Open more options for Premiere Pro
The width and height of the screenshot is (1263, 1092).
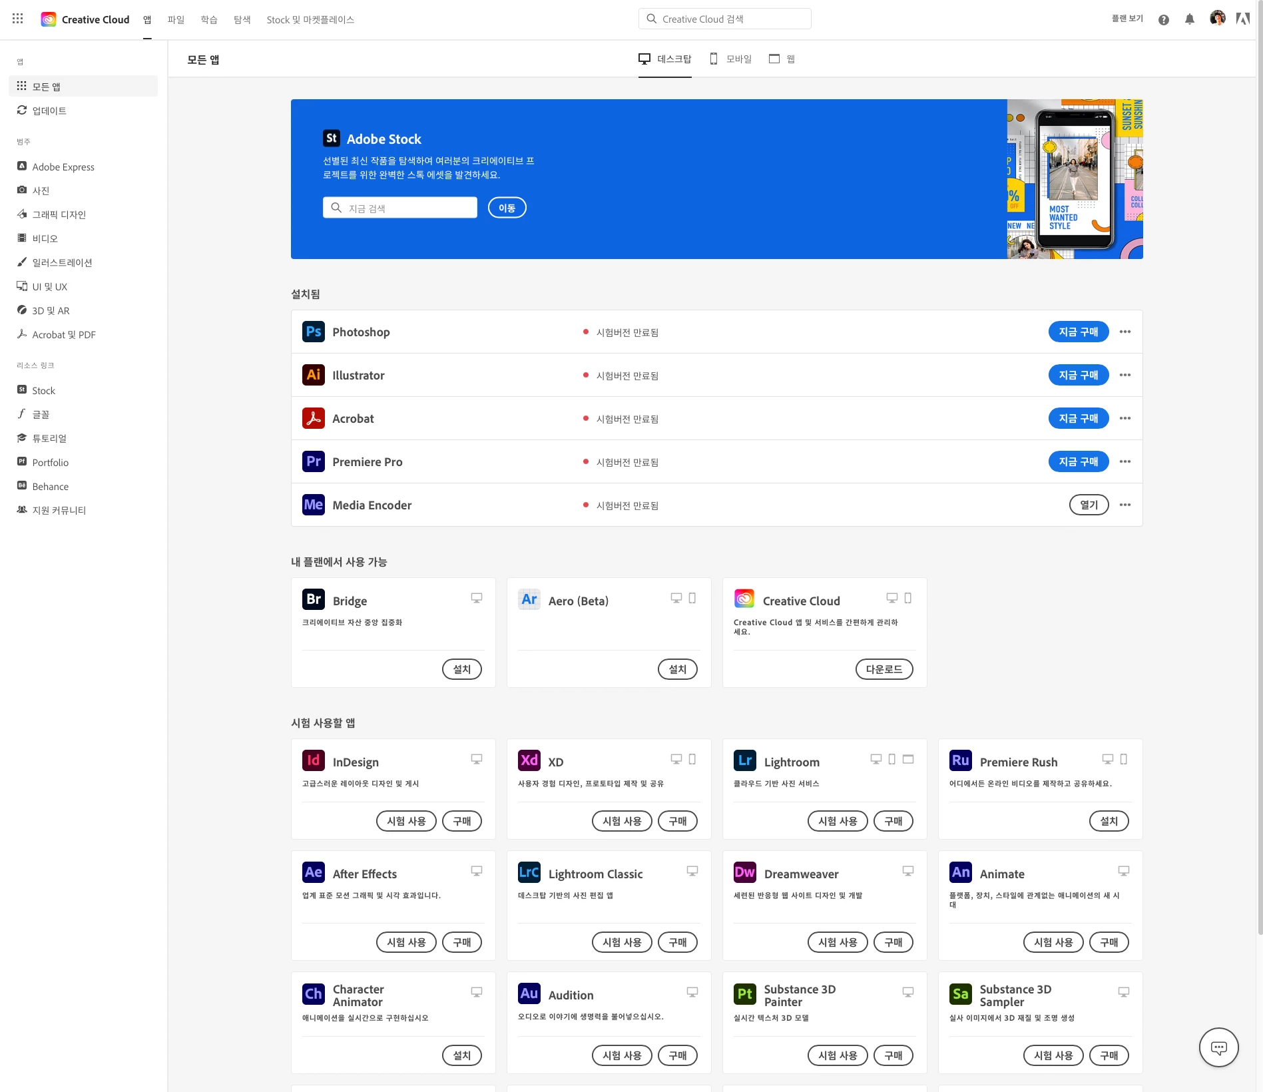pos(1125,461)
